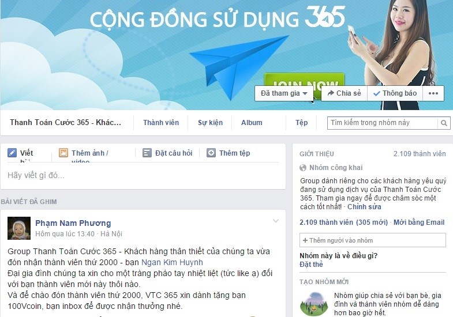The image size is (453, 317).
Task: Click the Mời bằng Email link
Action: (x=419, y=222)
